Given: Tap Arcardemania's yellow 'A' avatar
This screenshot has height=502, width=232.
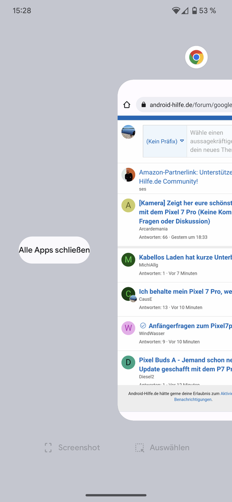Looking at the screenshot, I should coord(128,205).
